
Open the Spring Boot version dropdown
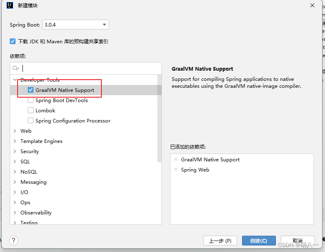coord(76,25)
